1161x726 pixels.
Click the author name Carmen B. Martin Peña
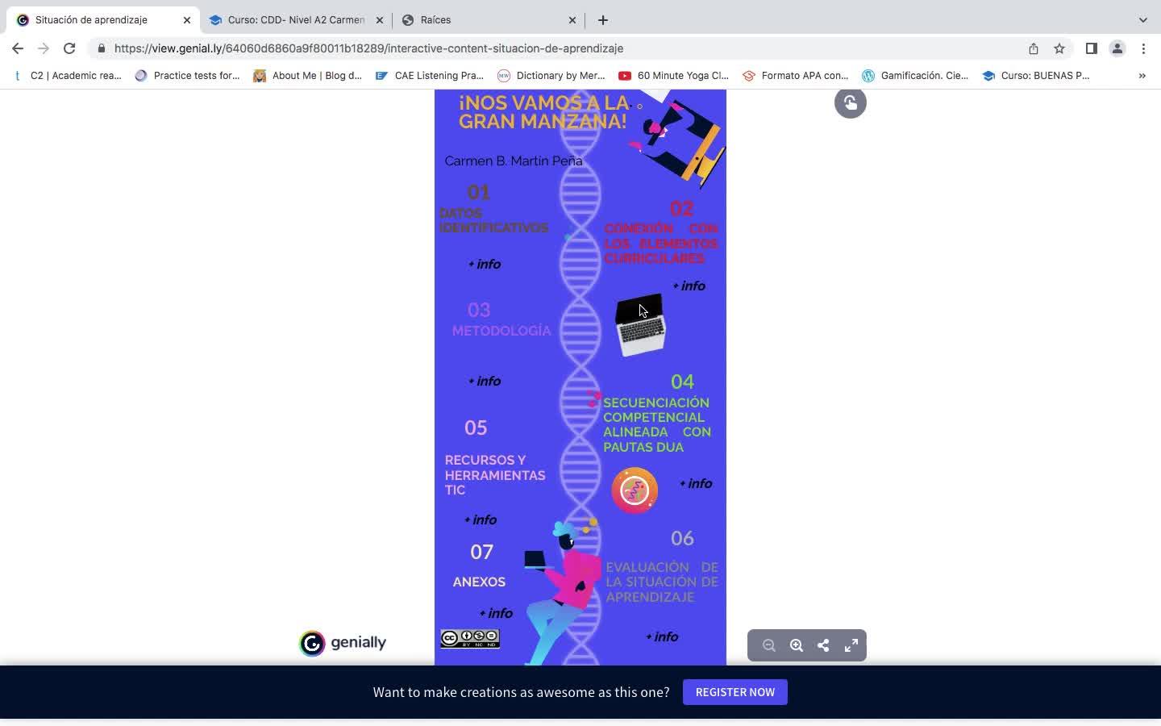514,161
